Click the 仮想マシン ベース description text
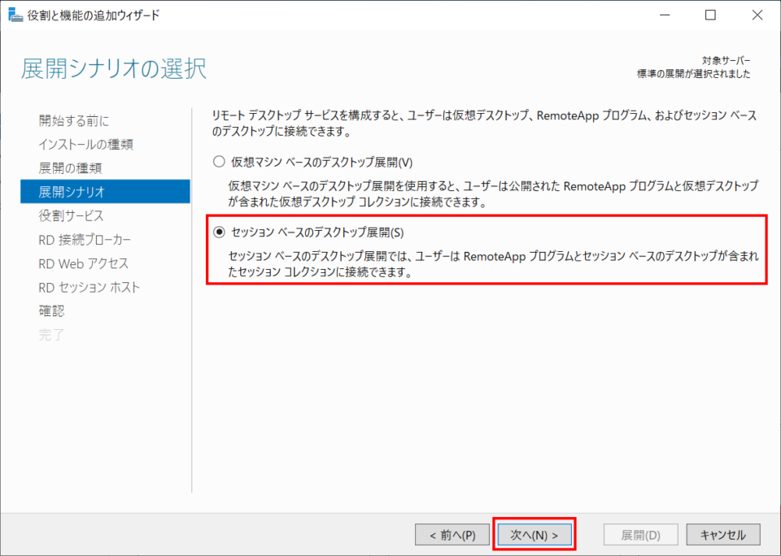Image resolution: width=781 pixels, height=556 pixels. click(x=493, y=194)
